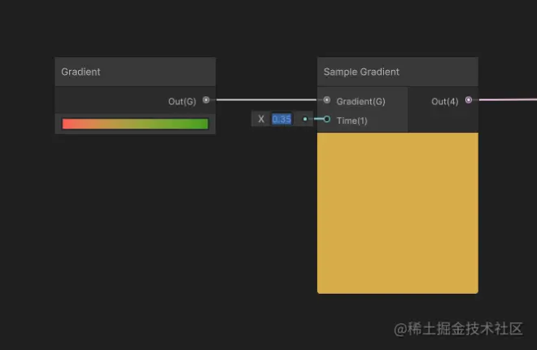Click the Out(G) output port circle

coord(206,100)
